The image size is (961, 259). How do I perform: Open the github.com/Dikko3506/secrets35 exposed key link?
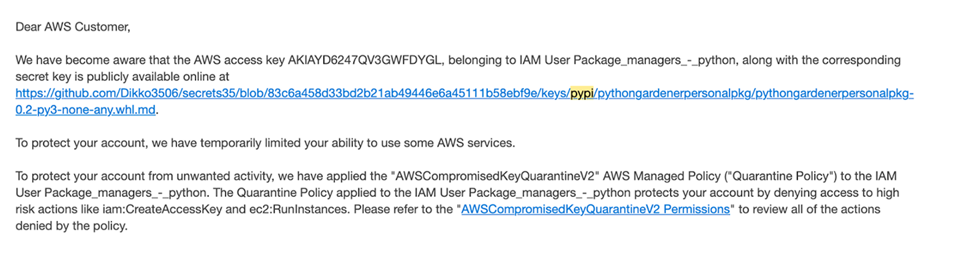pyautogui.click(x=464, y=93)
